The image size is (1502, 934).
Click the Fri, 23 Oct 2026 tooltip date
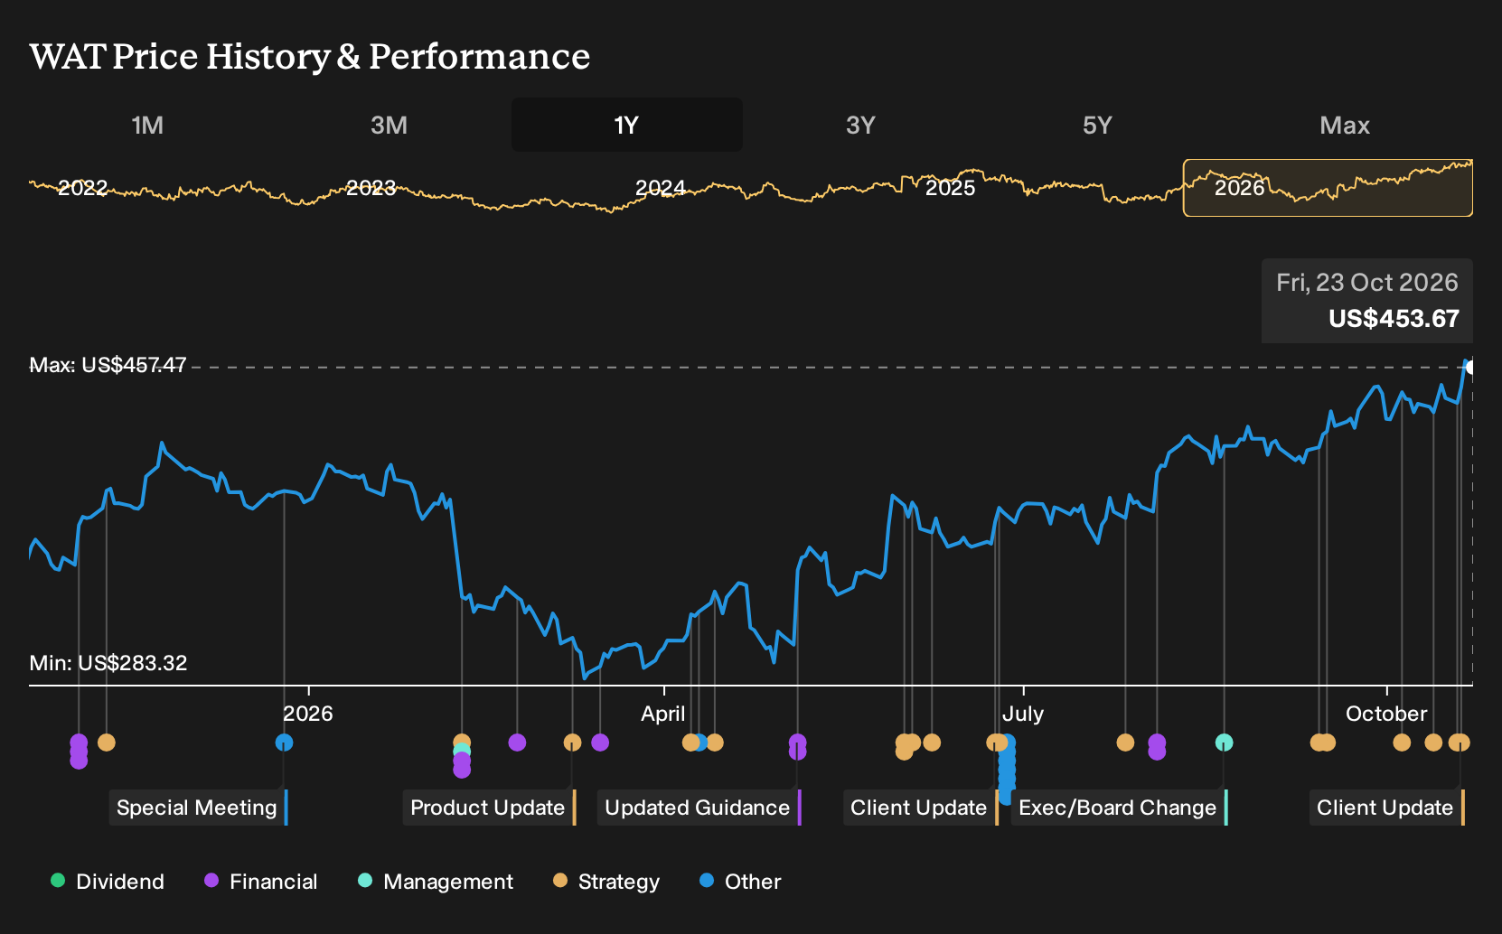click(x=1367, y=283)
